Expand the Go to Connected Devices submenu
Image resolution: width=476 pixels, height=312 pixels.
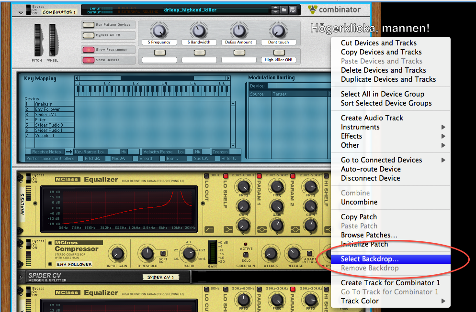391,160
